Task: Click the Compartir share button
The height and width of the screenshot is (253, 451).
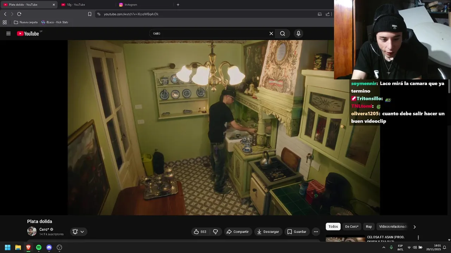Action: [238, 232]
